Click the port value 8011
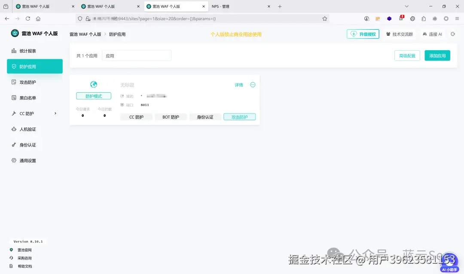Image resolution: width=464 pixels, height=274 pixels. (x=145, y=105)
